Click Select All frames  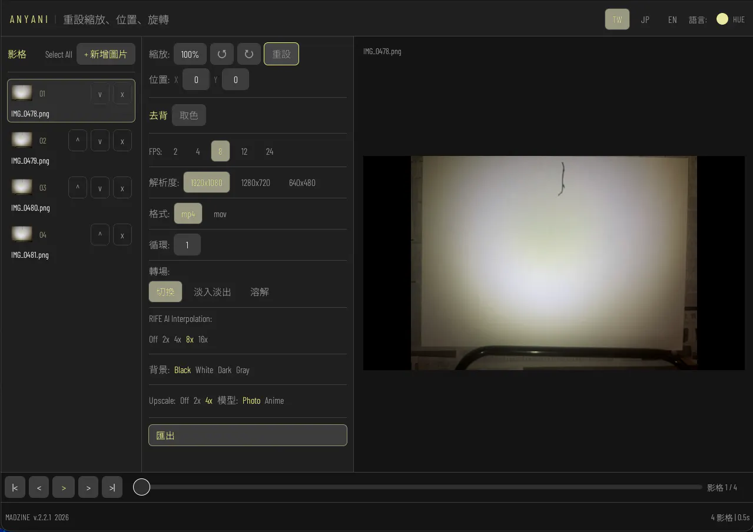[59, 54]
